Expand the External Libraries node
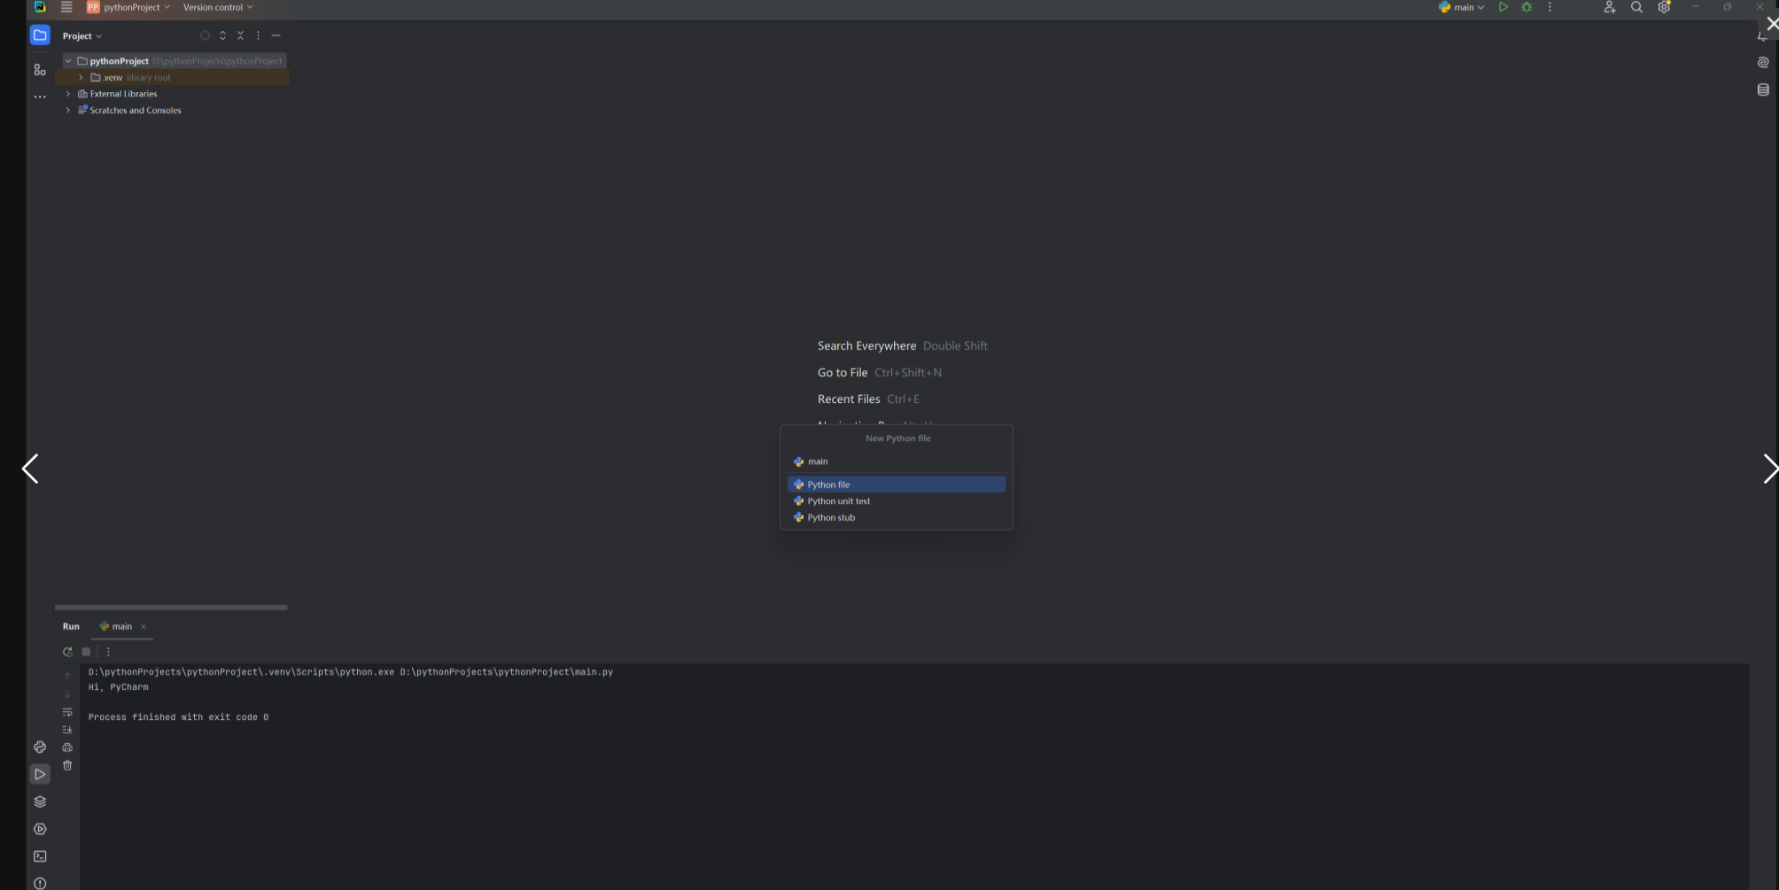 click(x=68, y=94)
